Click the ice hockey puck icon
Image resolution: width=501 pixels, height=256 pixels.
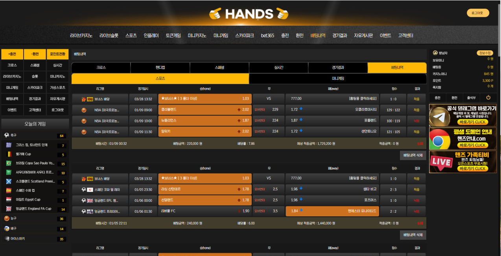click(7, 239)
